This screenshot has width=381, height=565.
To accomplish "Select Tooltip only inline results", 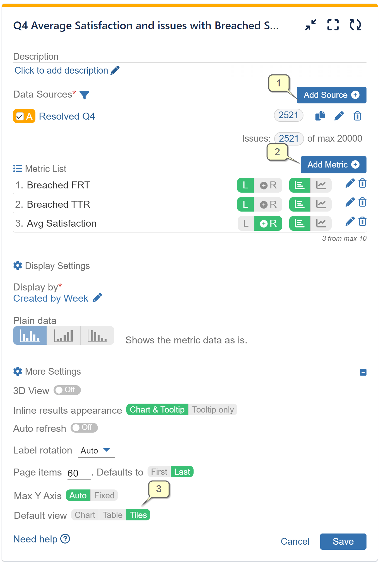I will [x=213, y=409].
